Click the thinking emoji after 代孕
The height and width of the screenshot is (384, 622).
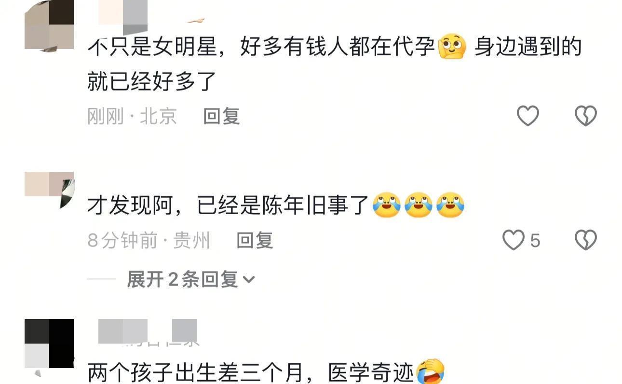tap(452, 47)
